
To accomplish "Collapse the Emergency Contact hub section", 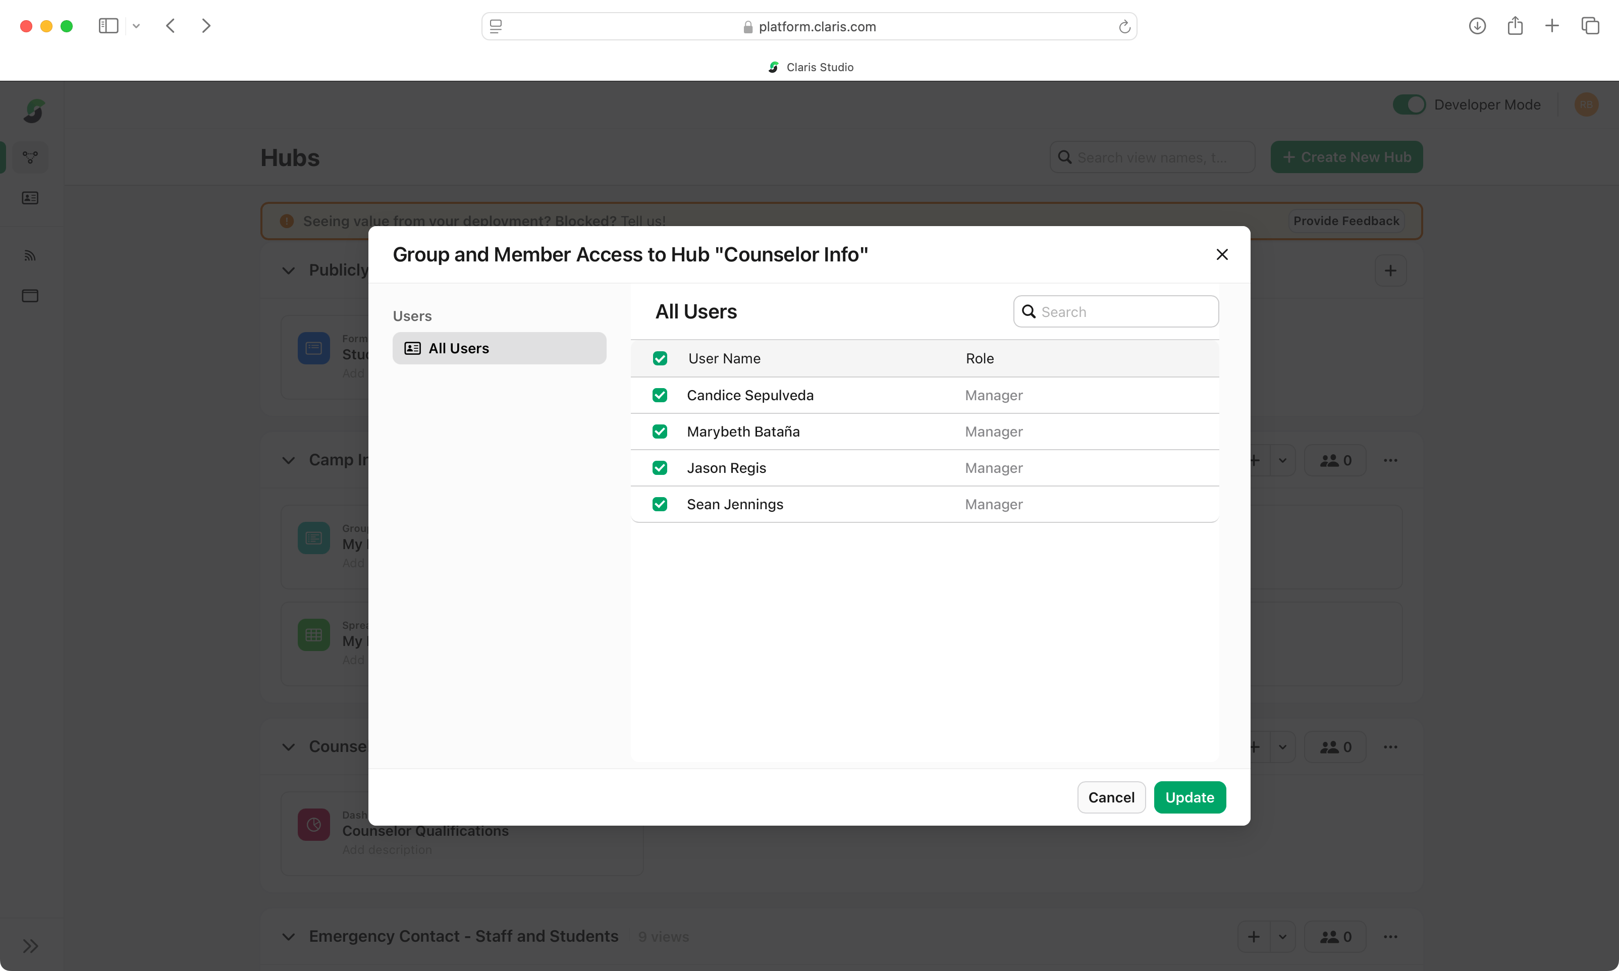I will click(x=289, y=936).
